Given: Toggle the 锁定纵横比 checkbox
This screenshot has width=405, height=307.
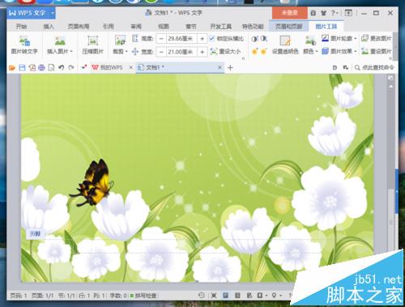Looking at the screenshot, I should [x=211, y=39].
